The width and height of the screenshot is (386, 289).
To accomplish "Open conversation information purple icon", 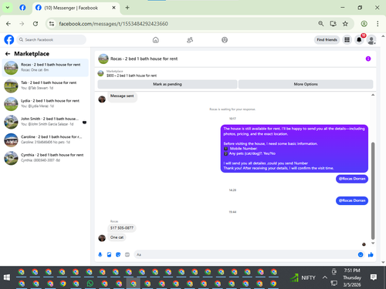I will pyautogui.click(x=368, y=59).
